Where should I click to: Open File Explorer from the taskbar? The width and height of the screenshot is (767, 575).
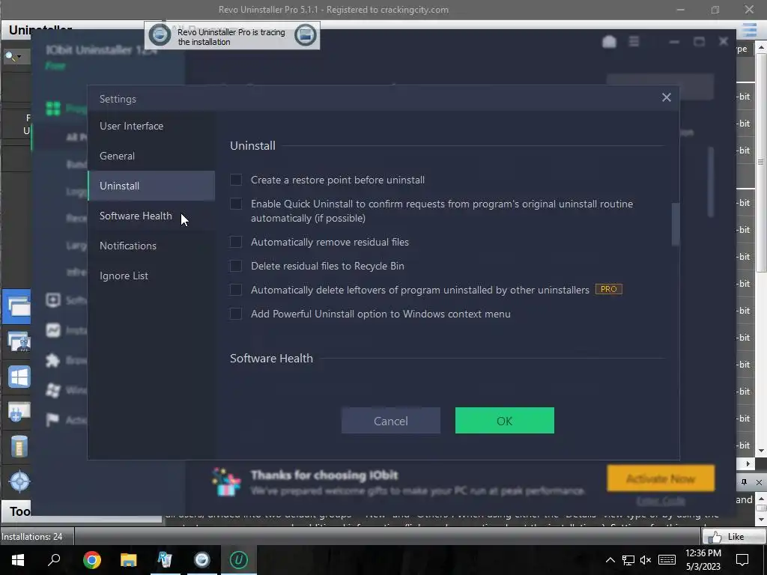click(x=129, y=560)
